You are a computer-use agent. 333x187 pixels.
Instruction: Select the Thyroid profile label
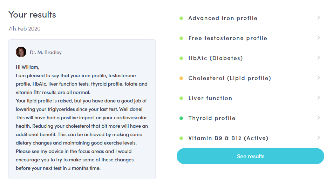[212, 118]
